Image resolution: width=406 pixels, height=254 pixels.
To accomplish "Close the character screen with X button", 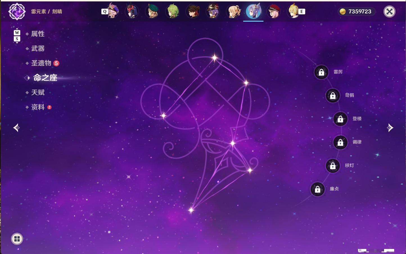I will 389,12.
